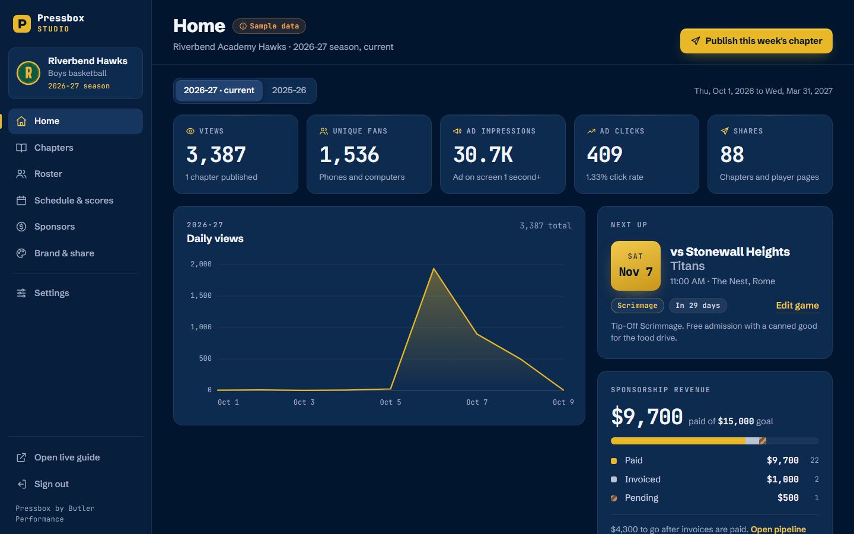Click the Open pipeline link

pos(778,529)
